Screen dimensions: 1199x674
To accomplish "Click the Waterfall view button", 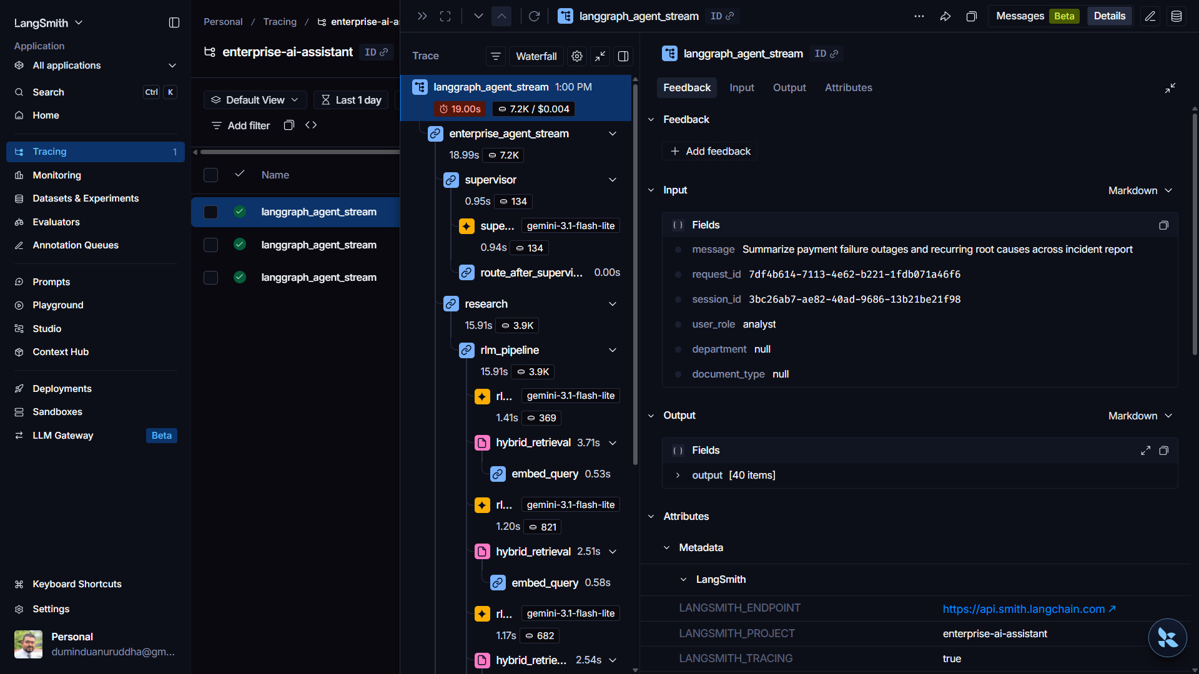I will [x=536, y=56].
